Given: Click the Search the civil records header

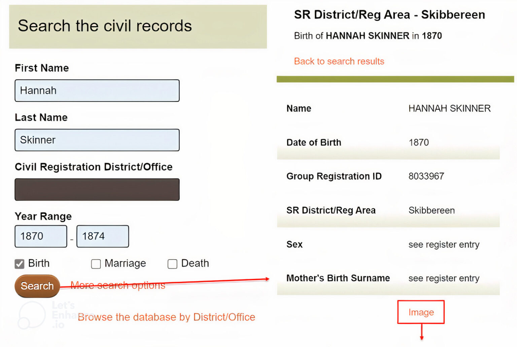Looking at the screenshot, I should [x=105, y=26].
